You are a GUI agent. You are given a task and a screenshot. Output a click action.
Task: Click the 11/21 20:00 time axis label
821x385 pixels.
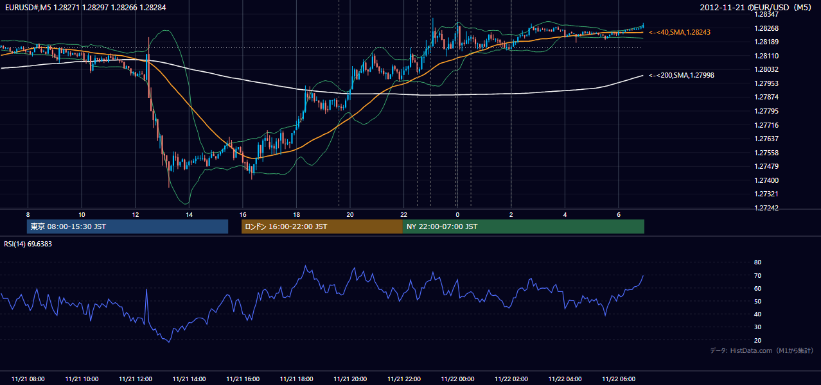[350, 379]
